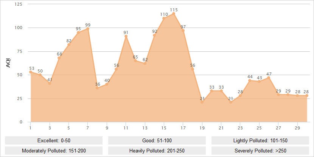Image resolution: width=314 pixels, height=157 pixels.
Task: Select the day 21 data point valued 33
Action: pos(221,91)
